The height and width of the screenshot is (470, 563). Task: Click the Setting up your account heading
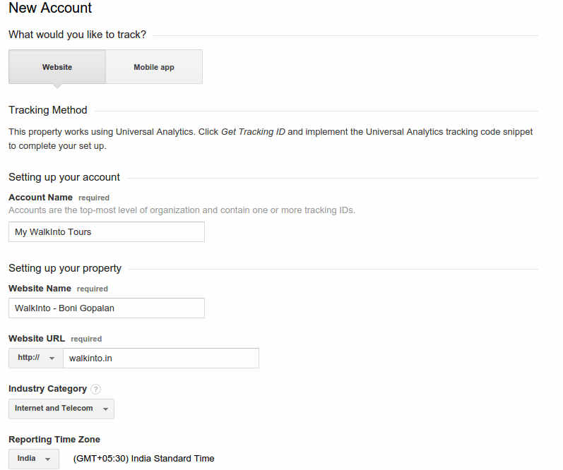(64, 177)
